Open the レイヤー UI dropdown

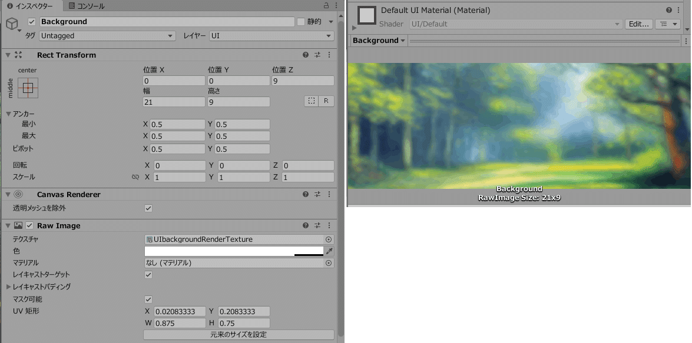point(271,36)
